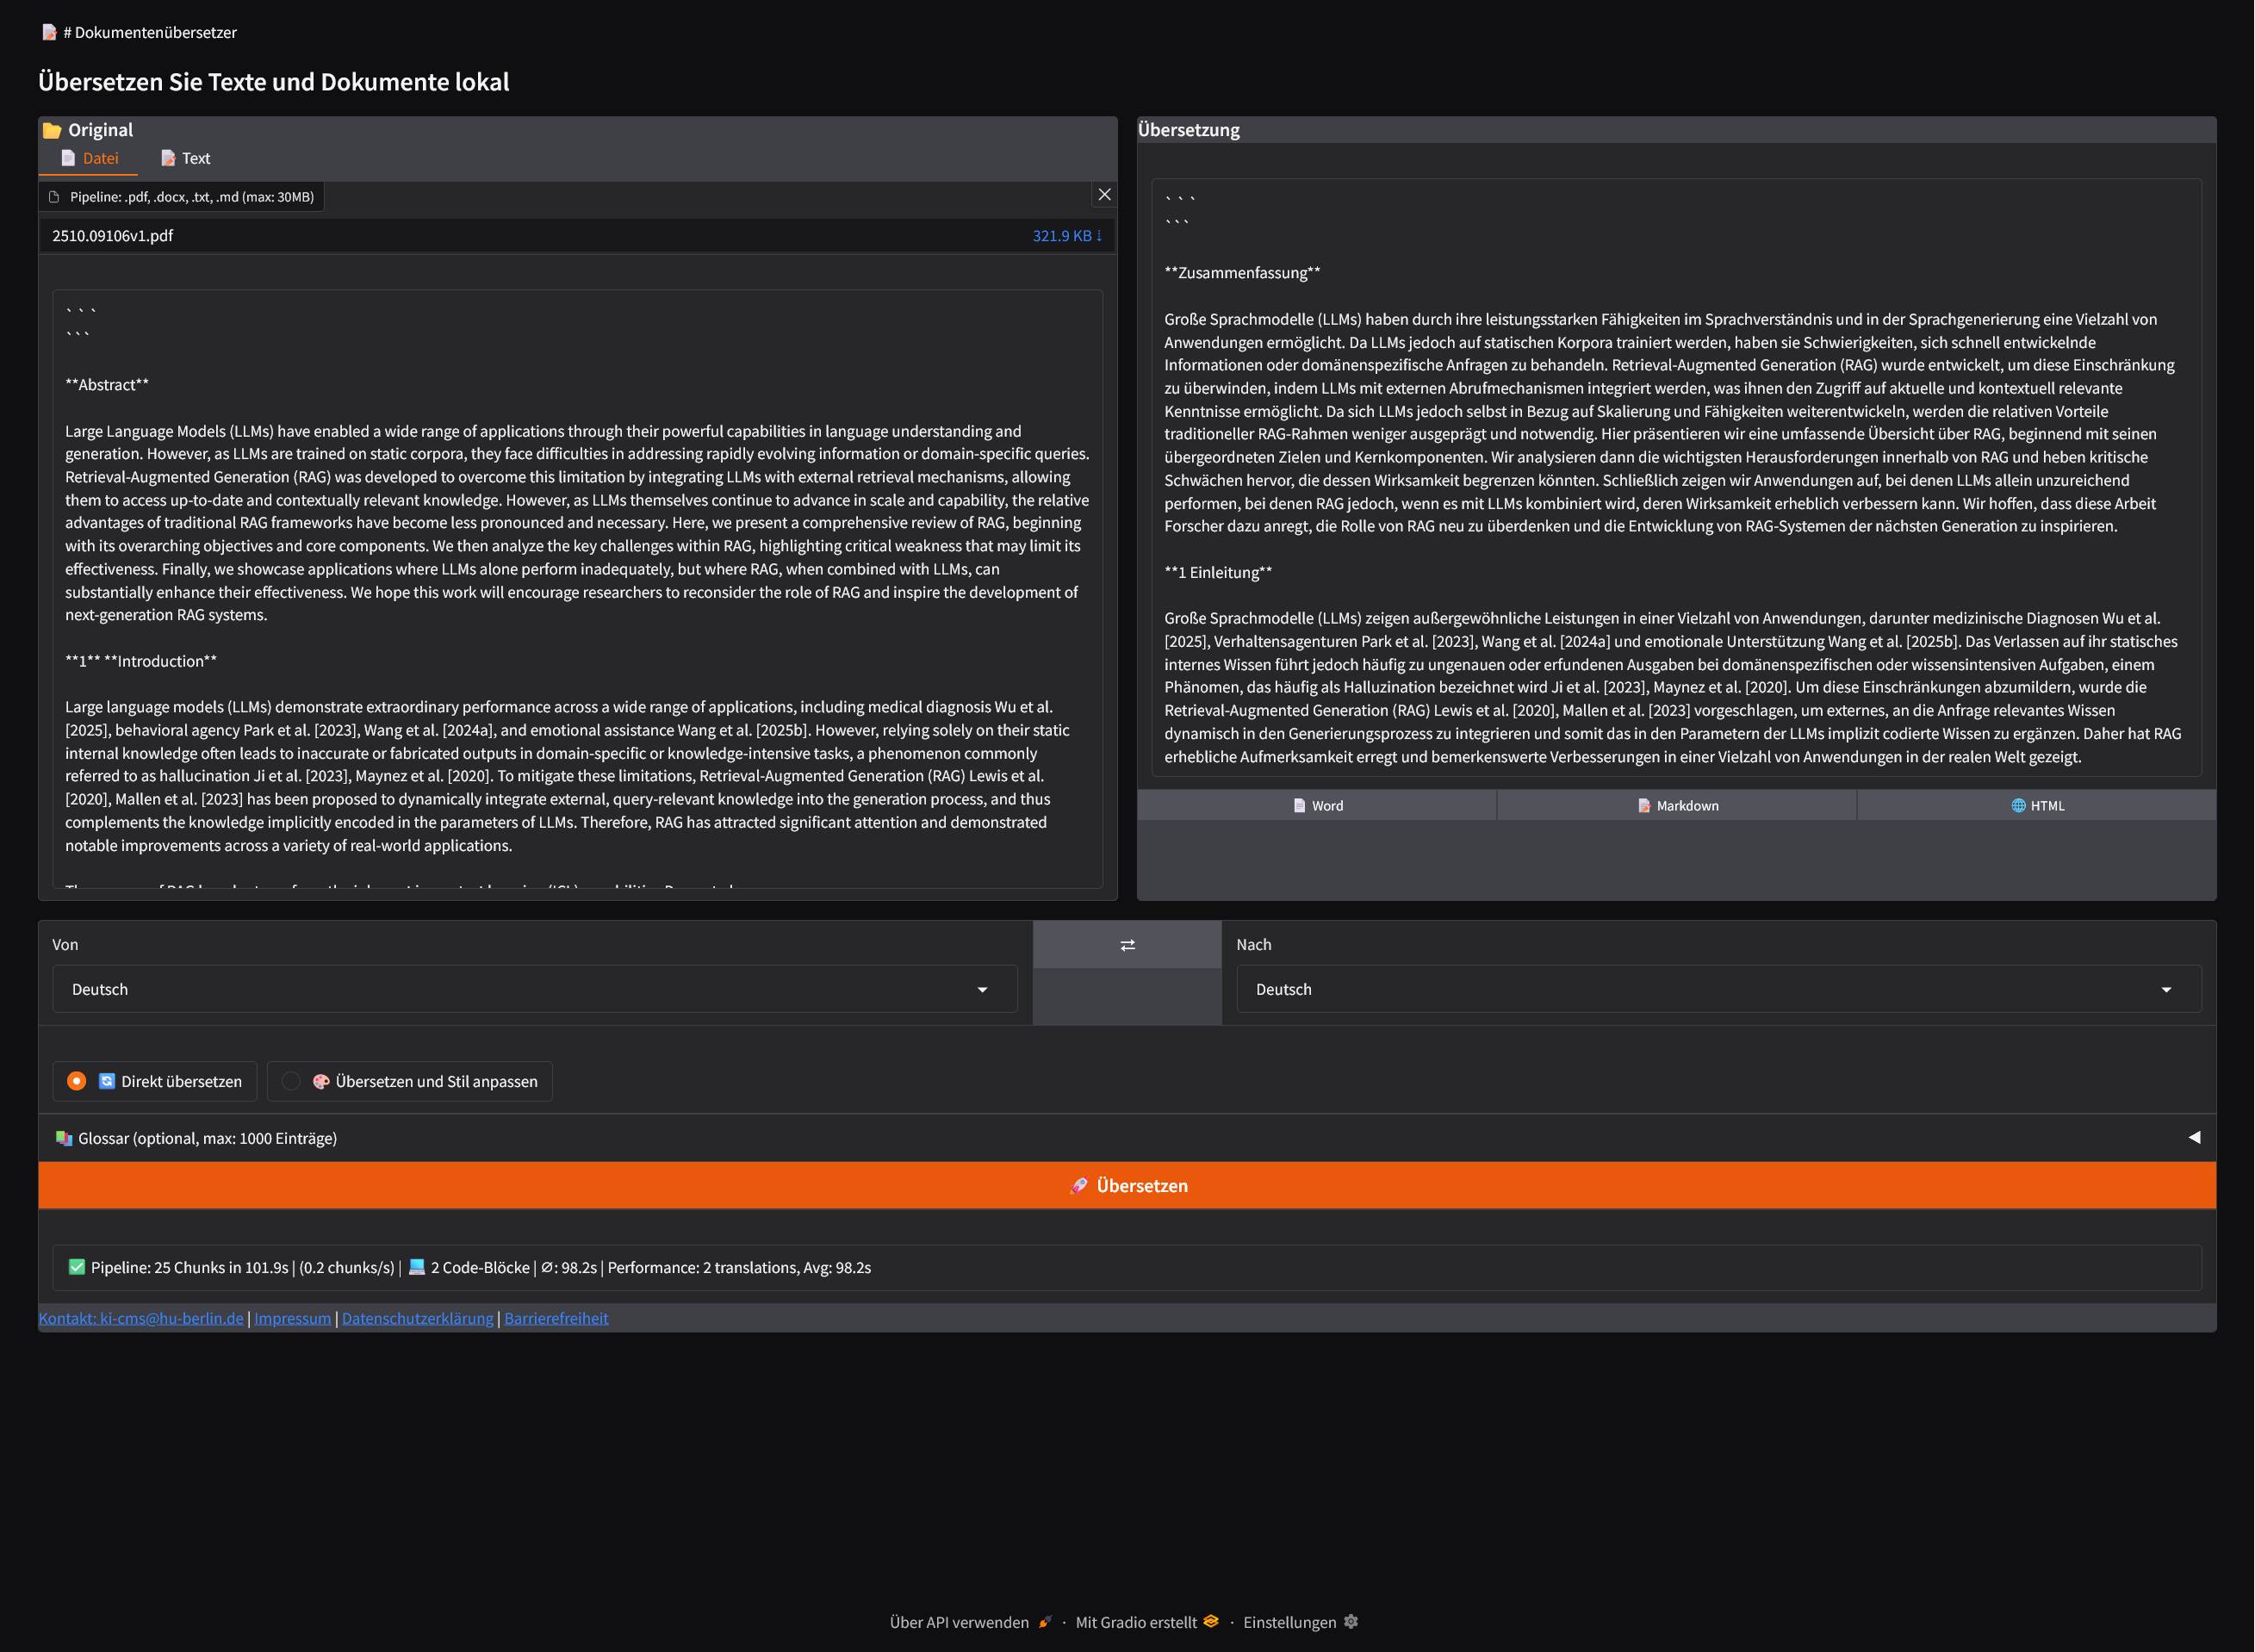The width and height of the screenshot is (2255, 1652).
Task: Expand the Glossar section
Action: [2194, 1138]
